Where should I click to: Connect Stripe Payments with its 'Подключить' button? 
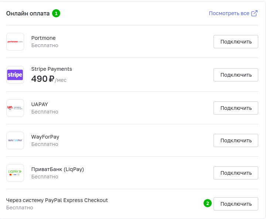[x=236, y=75]
